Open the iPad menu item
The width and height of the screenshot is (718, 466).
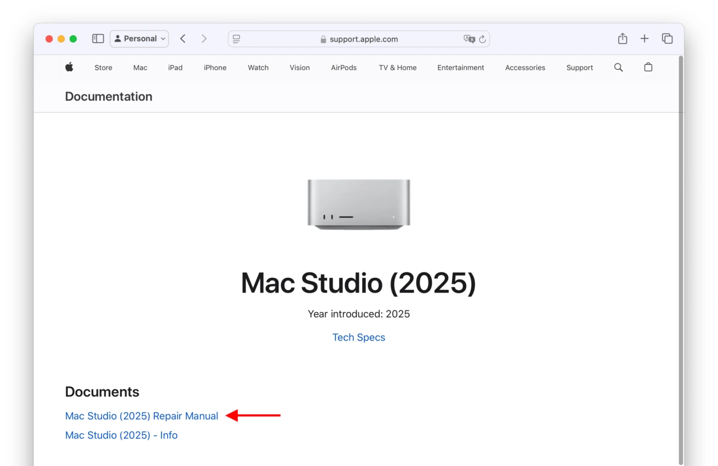coord(176,67)
